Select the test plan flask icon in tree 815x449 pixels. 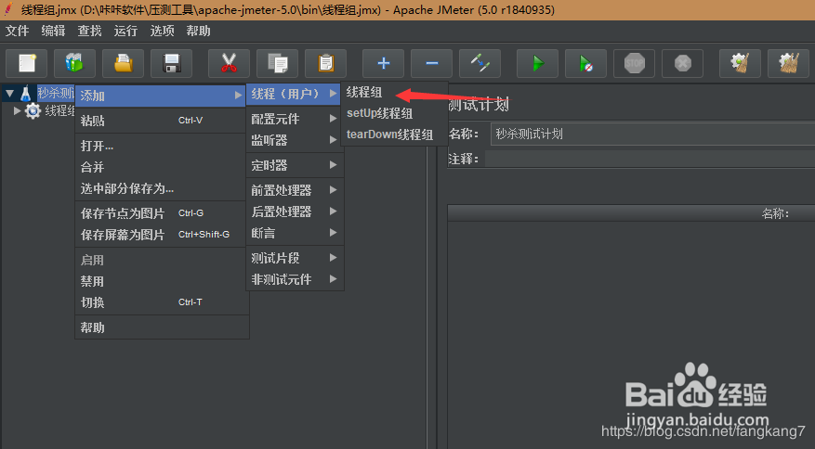point(25,94)
